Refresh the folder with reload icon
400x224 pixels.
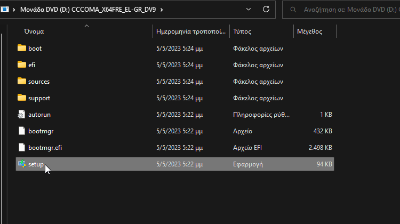[266, 10]
